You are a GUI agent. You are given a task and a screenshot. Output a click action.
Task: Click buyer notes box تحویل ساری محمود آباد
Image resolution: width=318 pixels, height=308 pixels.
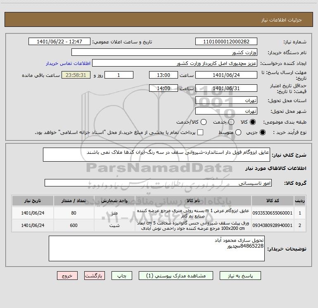pos(157,248)
